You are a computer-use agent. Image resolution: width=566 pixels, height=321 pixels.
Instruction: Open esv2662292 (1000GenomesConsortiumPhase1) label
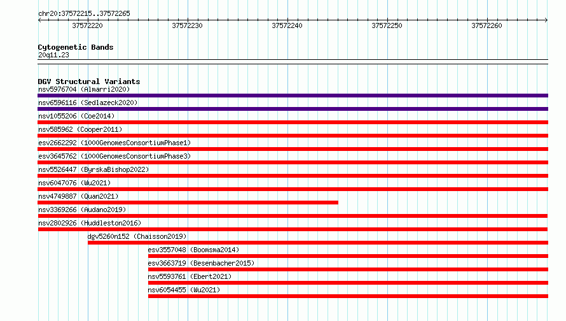(x=114, y=143)
